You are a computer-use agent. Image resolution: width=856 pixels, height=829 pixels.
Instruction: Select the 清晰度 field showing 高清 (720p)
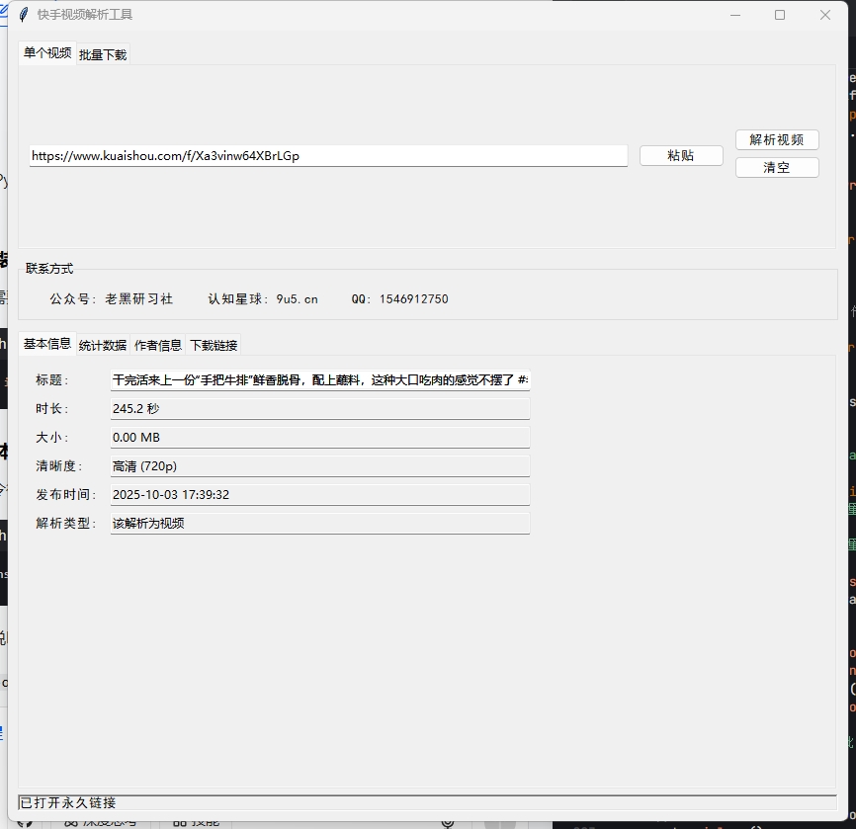tap(320, 465)
